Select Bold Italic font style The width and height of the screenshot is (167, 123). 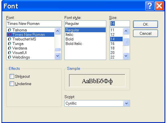tap(74, 44)
